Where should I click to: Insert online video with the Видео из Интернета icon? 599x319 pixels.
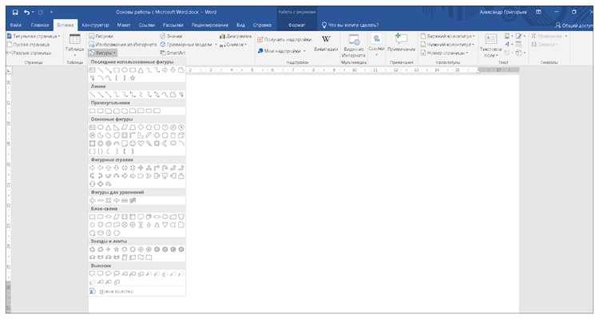tap(354, 45)
